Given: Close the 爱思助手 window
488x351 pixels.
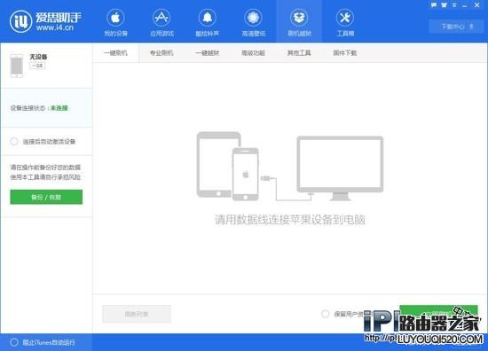Looking at the screenshot, I should (x=477, y=5).
